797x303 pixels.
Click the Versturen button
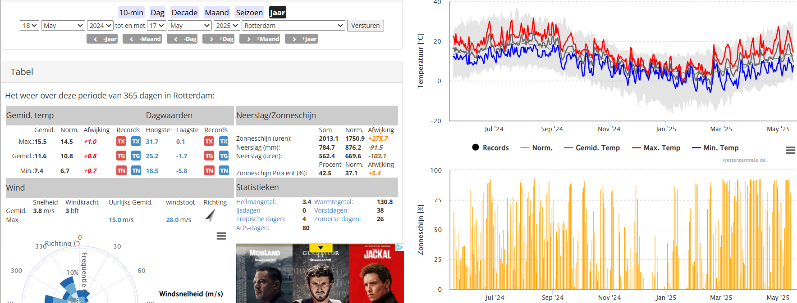366,26
